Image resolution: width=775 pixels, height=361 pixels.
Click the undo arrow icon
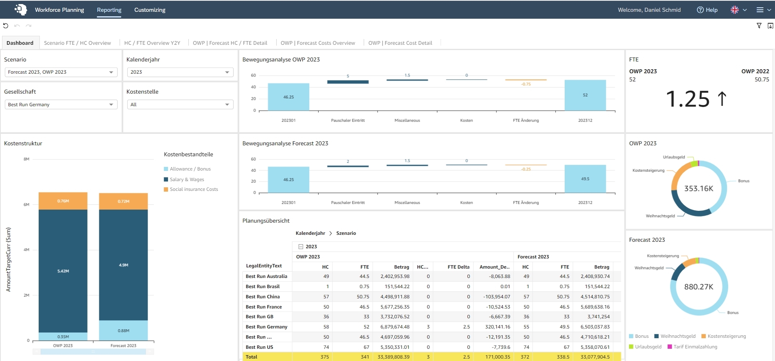(x=17, y=26)
